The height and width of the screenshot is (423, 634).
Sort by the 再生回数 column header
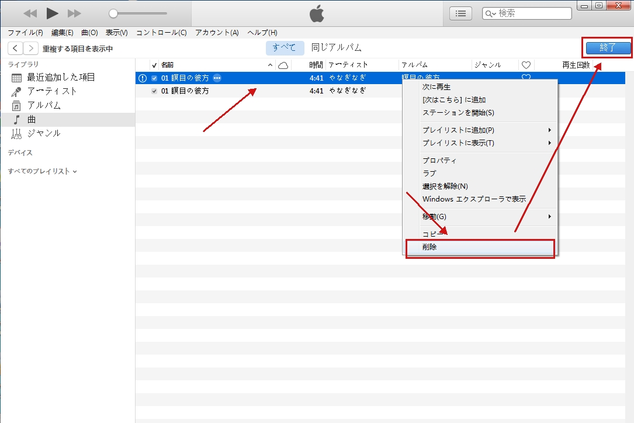tap(576, 65)
